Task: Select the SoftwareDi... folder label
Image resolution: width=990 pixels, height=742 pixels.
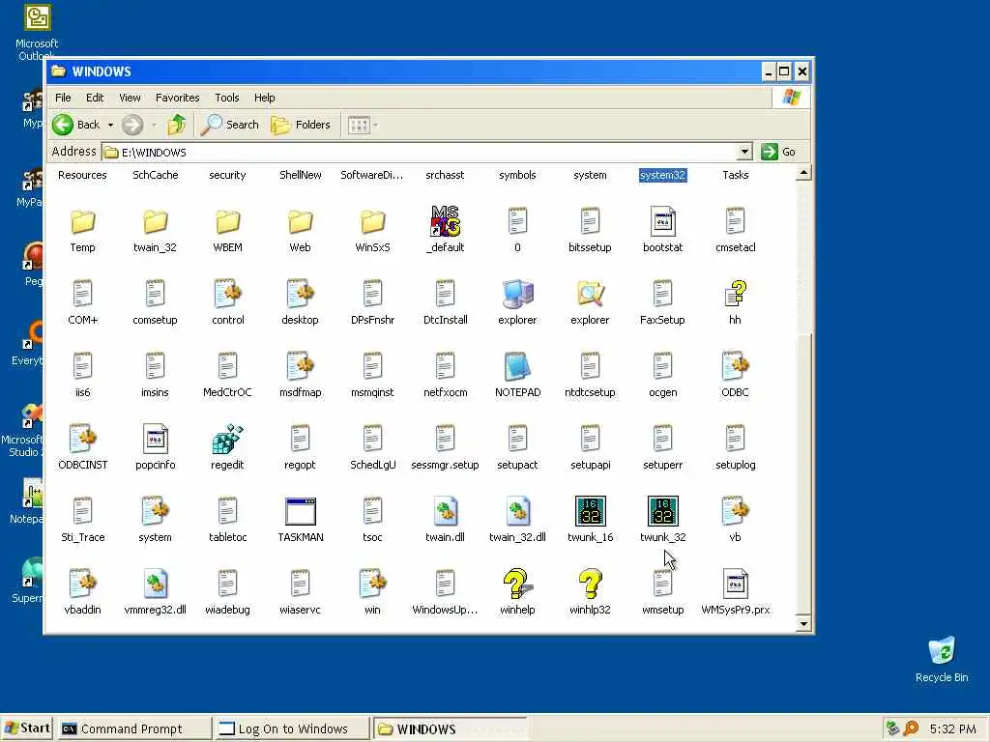Action: [372, 175]
